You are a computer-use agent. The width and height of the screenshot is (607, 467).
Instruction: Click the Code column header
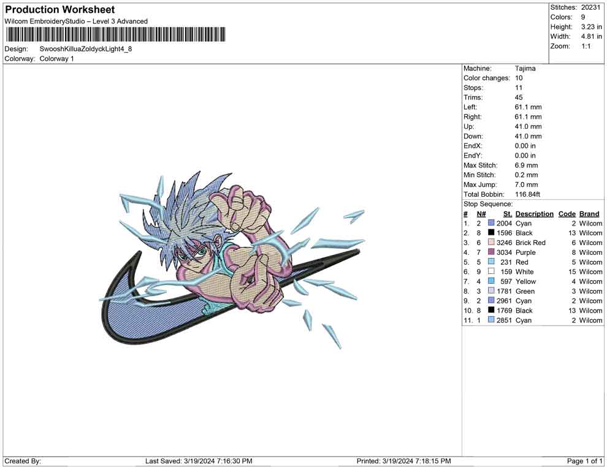tap(567, 213)
